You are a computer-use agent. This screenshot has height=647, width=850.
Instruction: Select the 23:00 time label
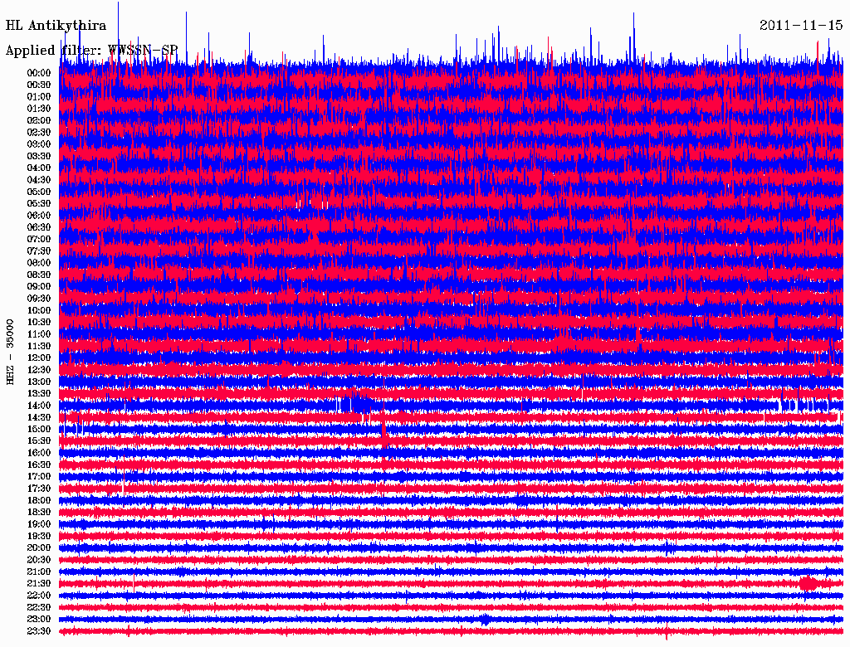(x=39, y=620)
